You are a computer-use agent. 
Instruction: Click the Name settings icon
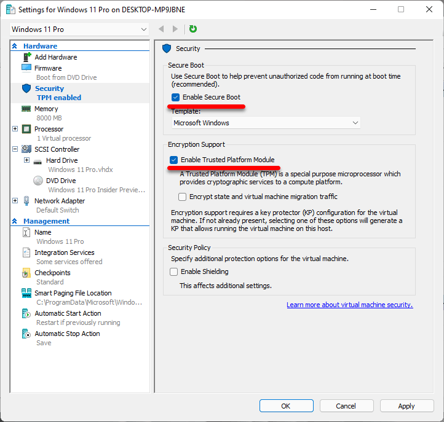[x=26, y=232]
